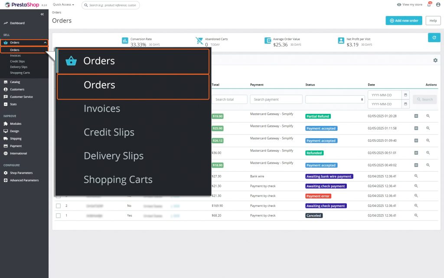Click the Canceled status badge
The width and height of the screenshot is (444, 278).
pyautogui.click(x=314, y=215)
